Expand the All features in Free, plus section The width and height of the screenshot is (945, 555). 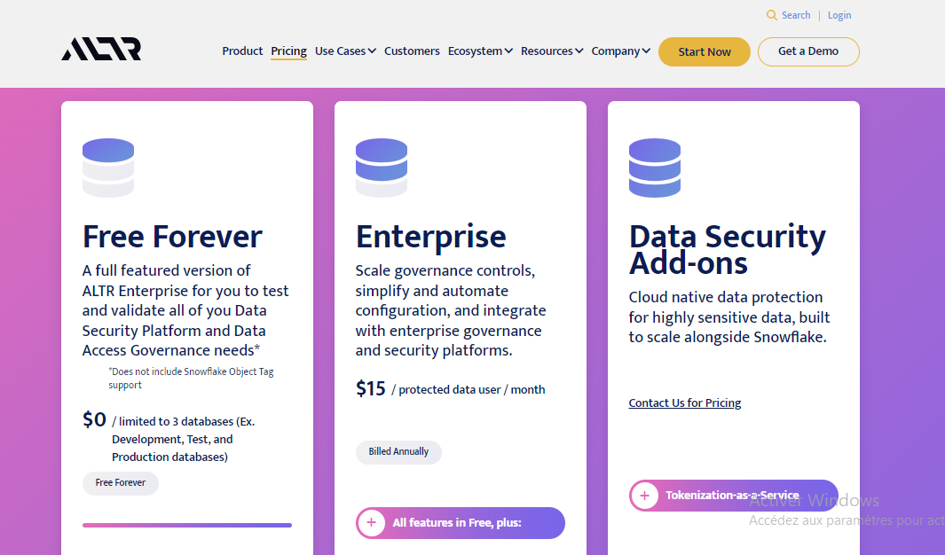tap(461, 522)
